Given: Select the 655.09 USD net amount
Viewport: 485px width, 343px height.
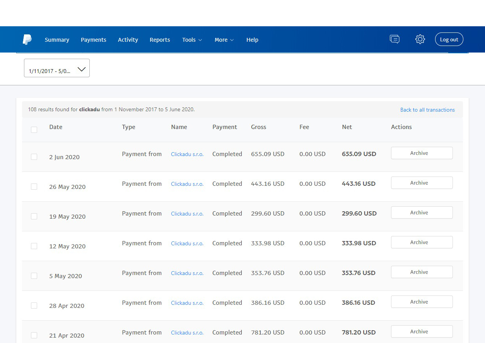Looking at the screenshot, I should pyautogui.click(x=359, y=154).
